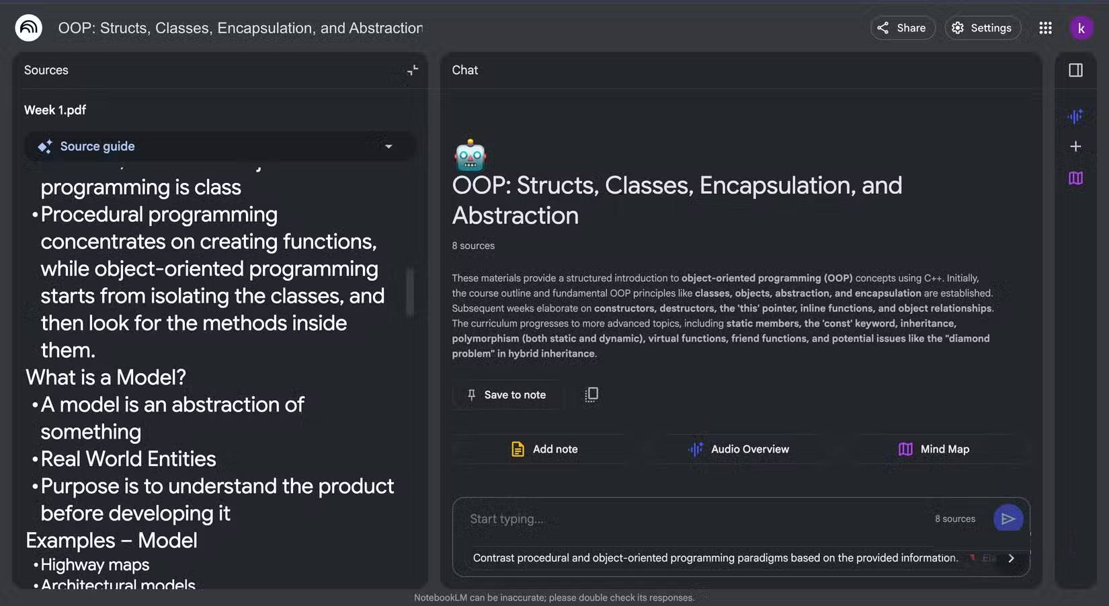Screen dimensions: 1109x606
Task: Click the 'Highway maps' bullet
Action: tap(95, 565)
